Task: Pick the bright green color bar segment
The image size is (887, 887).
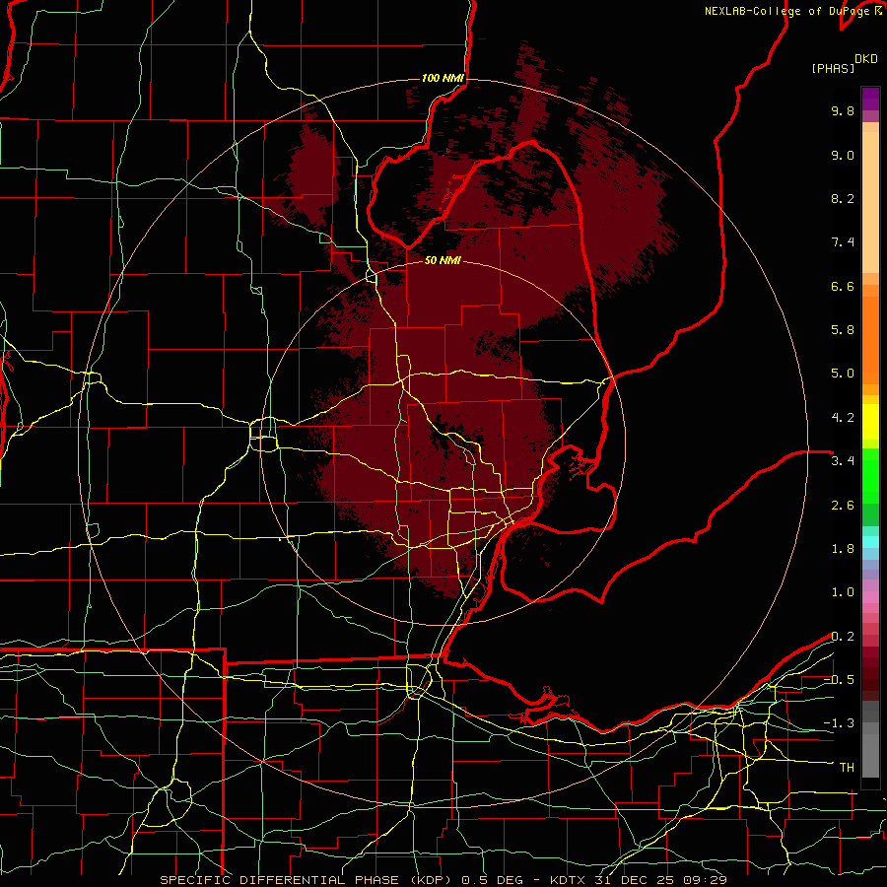Action: [x=870, y=476]
